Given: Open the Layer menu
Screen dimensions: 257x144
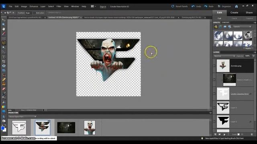Looking at the screenshot, I should (x=43, y=6).
